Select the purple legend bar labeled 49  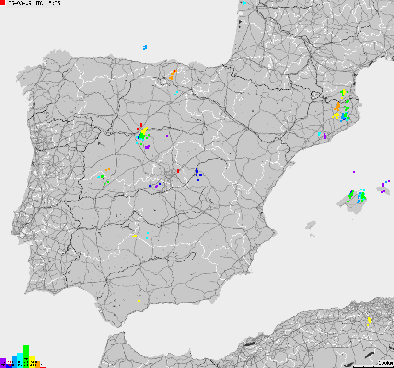pos(2,362)
